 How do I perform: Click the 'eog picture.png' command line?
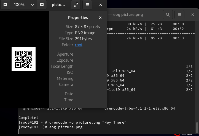tap(50, 127)
